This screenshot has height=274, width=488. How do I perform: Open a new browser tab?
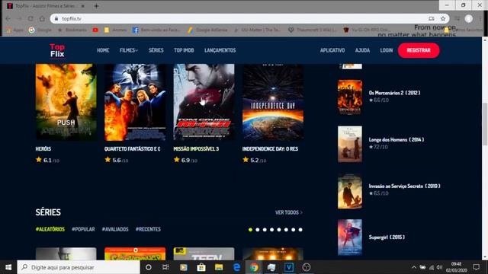[96, 6]
